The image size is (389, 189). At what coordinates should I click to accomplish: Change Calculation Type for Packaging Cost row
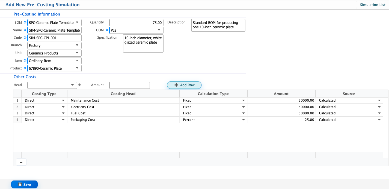pyautogui.click(x=213, y=120)
